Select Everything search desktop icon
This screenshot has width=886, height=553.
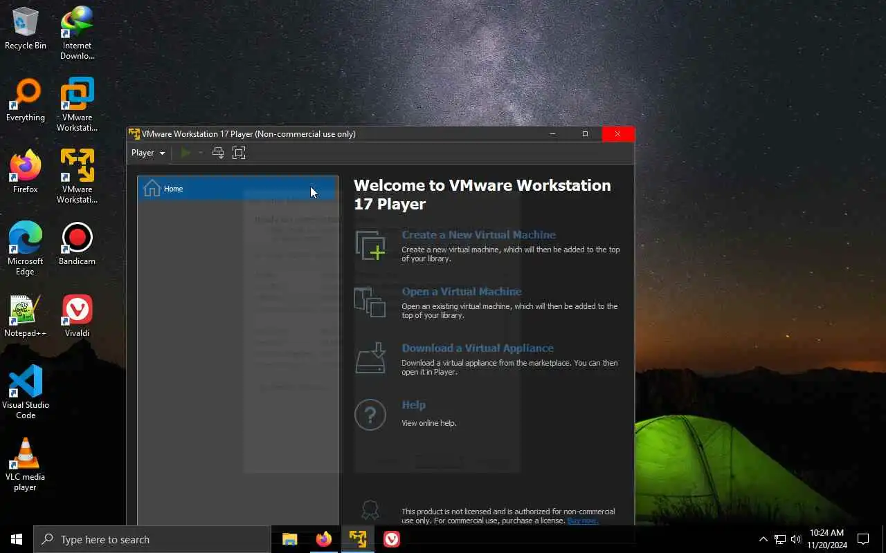[x=26, y=101]
